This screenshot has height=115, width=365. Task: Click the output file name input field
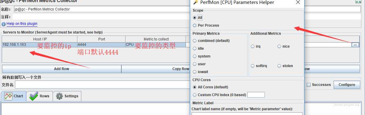[102, 85]
